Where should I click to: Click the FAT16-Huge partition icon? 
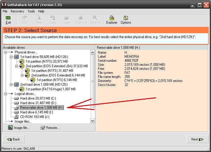pos(22,89)
